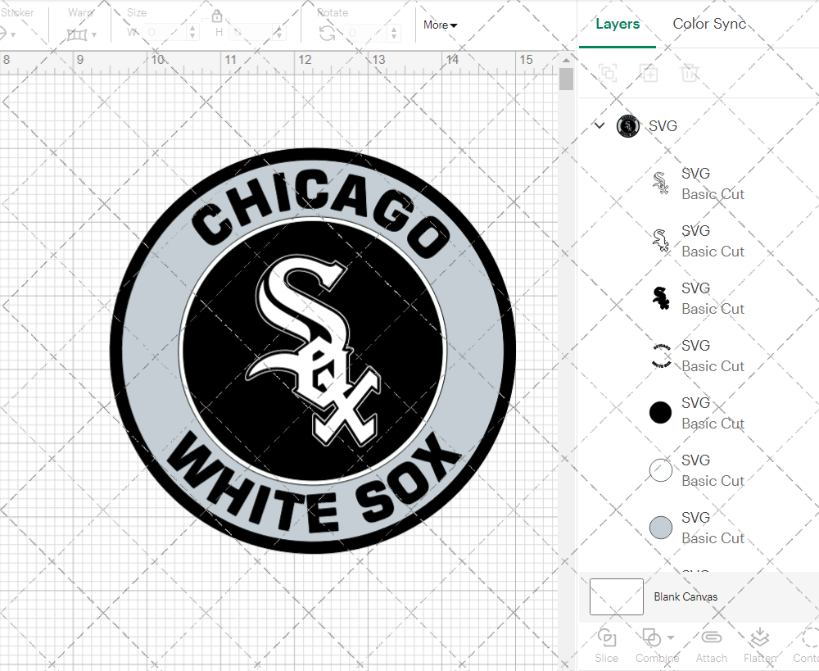The height and width of the screenshot is (671, 819).
Task: Toggle the size lock aspect ratio icon
Action: point(217,16)
